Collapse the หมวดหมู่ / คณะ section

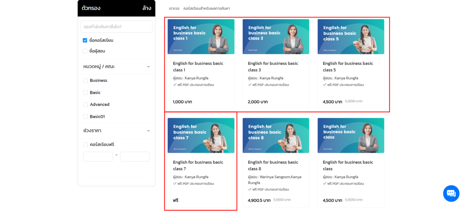click(148, 67)
